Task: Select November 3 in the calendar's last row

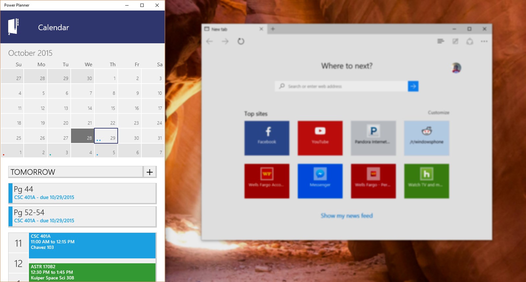Action: (x=59, y=151)
